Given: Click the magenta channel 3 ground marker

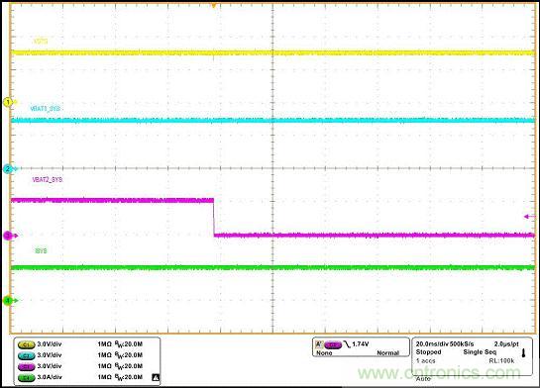Looking at the screenshot, I should [x=8, y=236].
